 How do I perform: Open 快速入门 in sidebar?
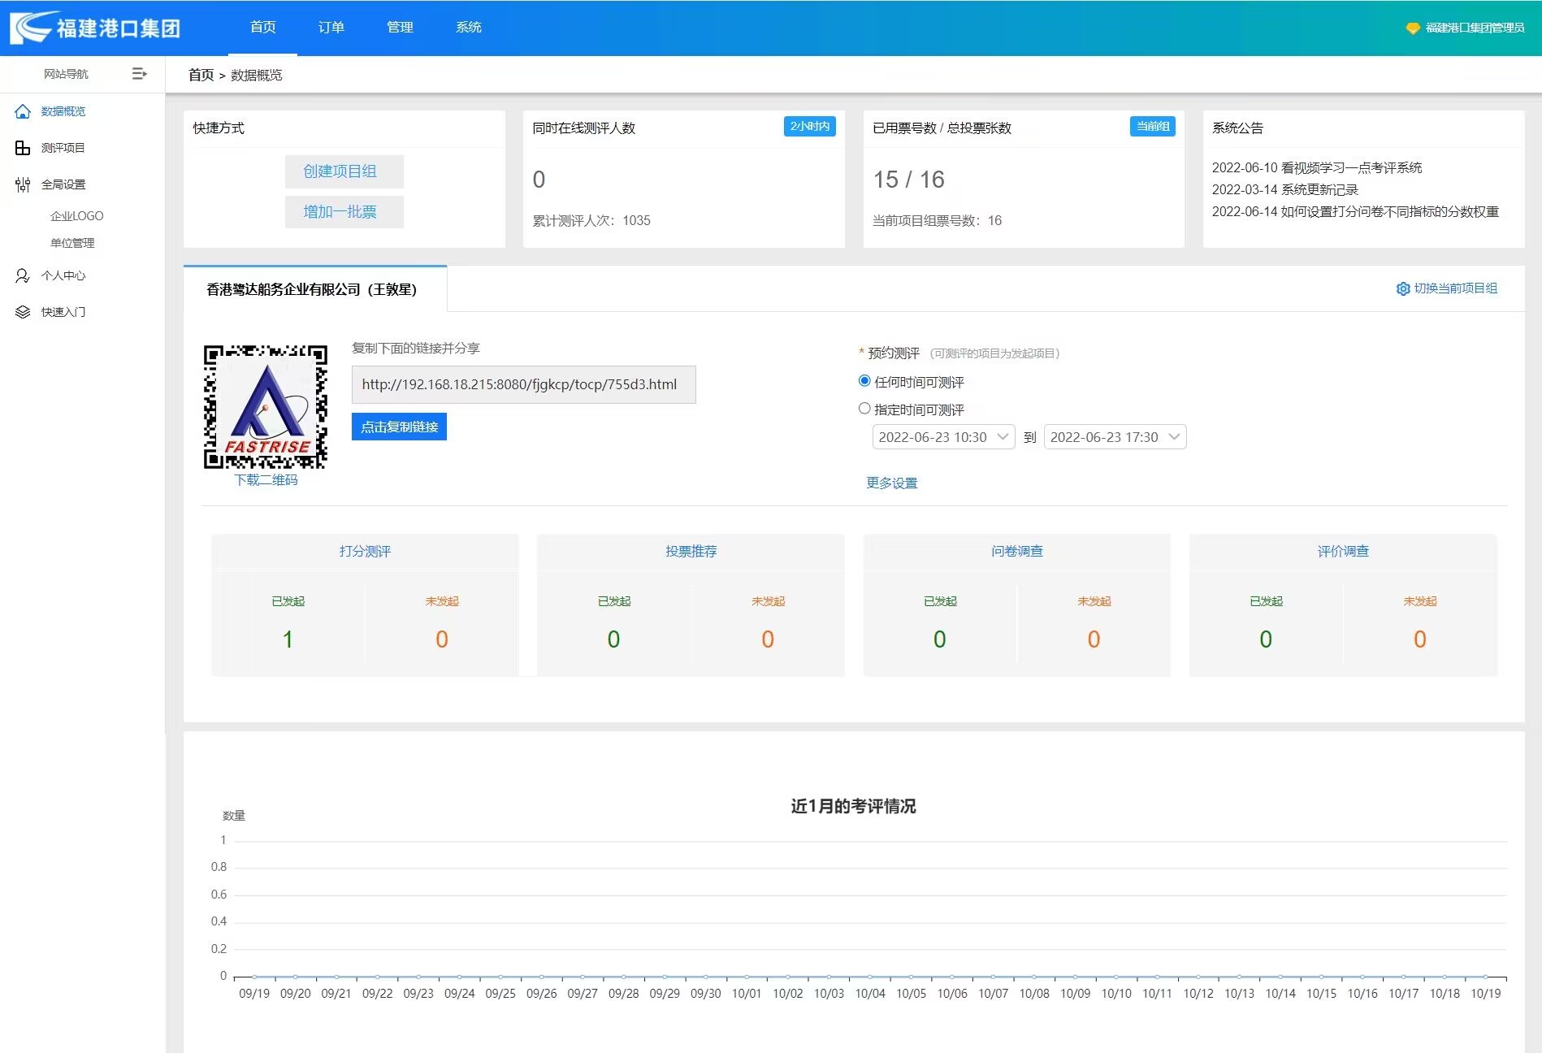tap(63, 312)
